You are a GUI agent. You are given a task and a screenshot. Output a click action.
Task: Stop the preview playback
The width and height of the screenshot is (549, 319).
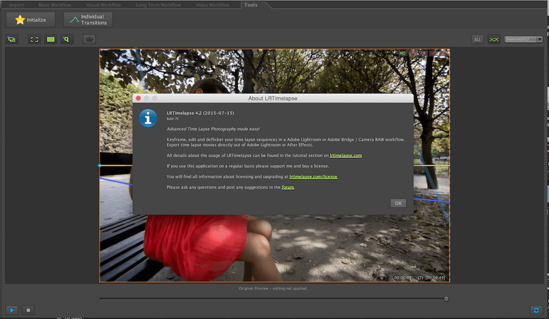click(29, 310)
